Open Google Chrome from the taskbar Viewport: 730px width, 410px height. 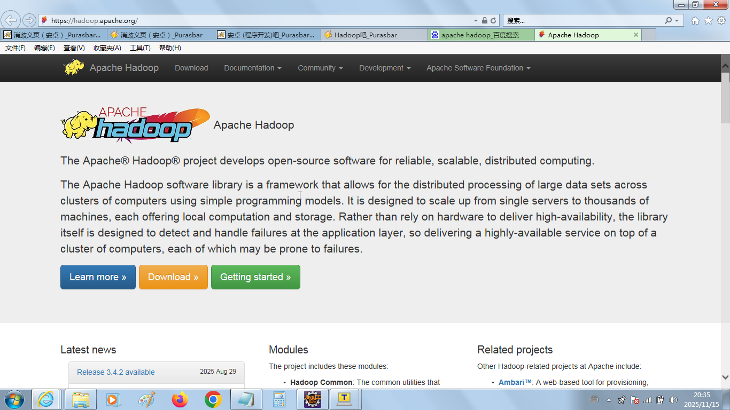tap(213, 399)
